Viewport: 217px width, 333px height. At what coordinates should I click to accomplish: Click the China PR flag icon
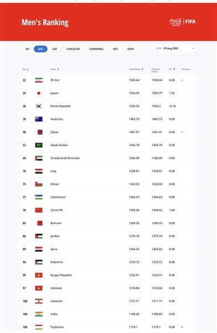click(x=39, y=210)
